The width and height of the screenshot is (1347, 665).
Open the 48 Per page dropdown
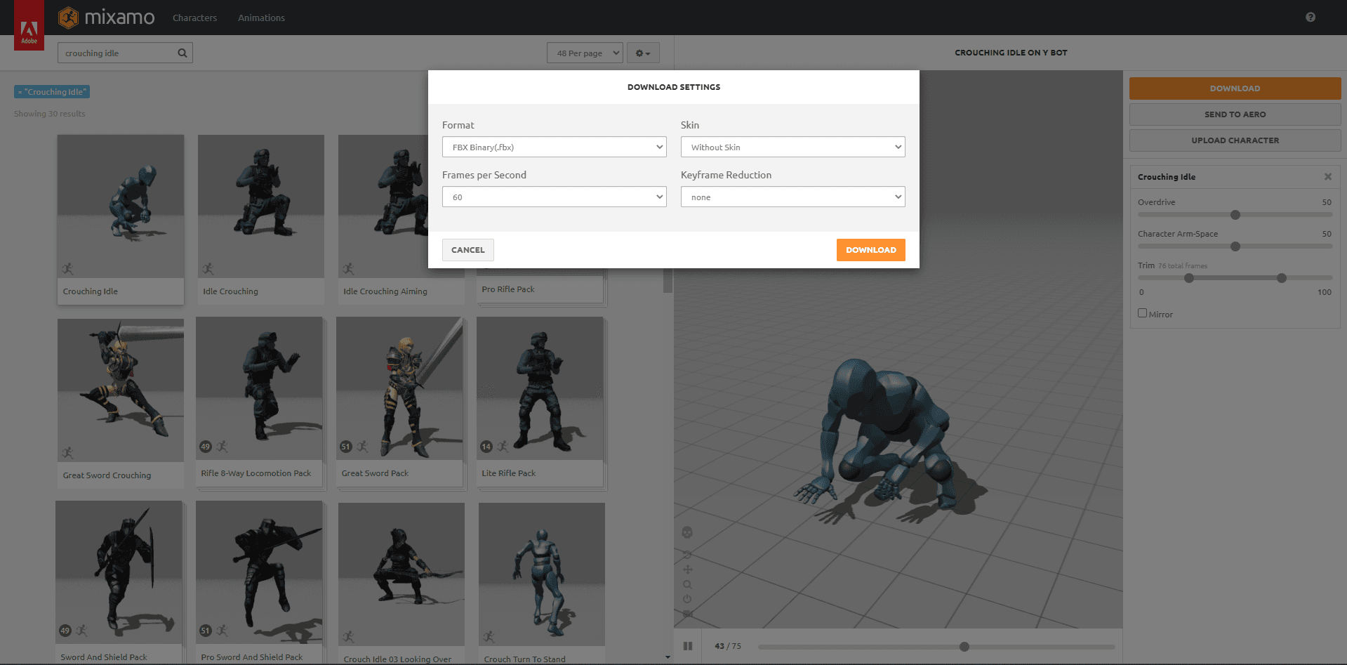click(585, 53)
